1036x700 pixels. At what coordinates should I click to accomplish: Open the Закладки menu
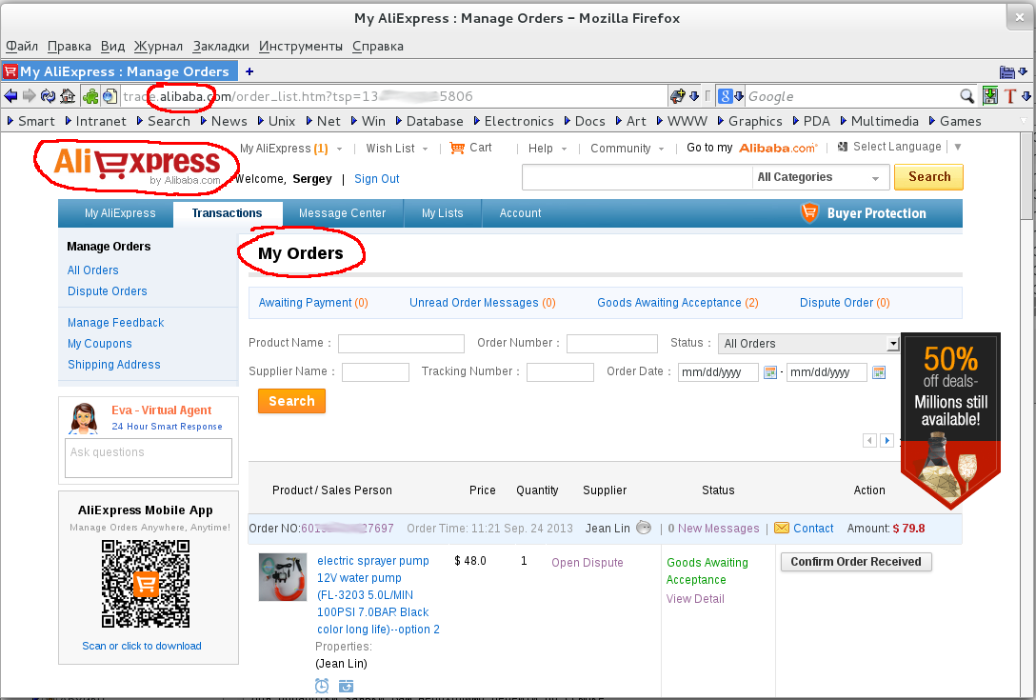(x=221, y=47)
